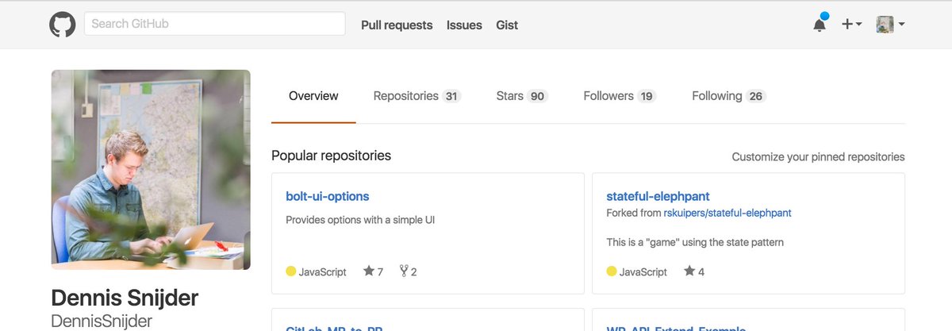
Task: Click the yellow JavaScript dot on bolt-ui-options
Action: pos(291,271)
